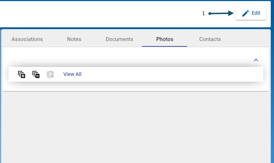Go to the Documents tab
This screenshot has width=274, height=163.
(x=119, y=39)
